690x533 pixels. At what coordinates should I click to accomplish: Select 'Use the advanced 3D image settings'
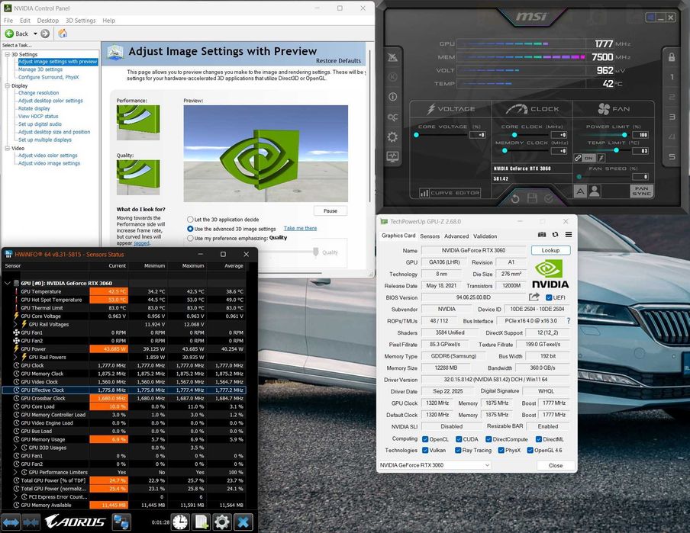190,229
